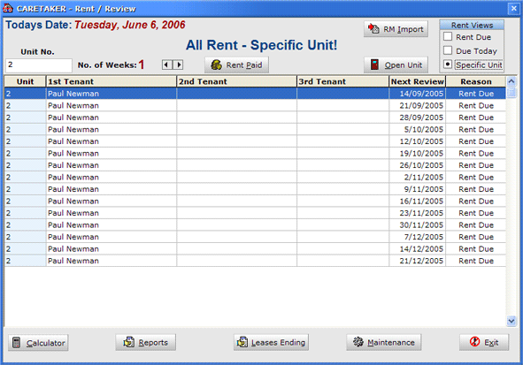Click the scrollbar down arrow
Viewport: 523px width, 365px height.
pos(511,321)
